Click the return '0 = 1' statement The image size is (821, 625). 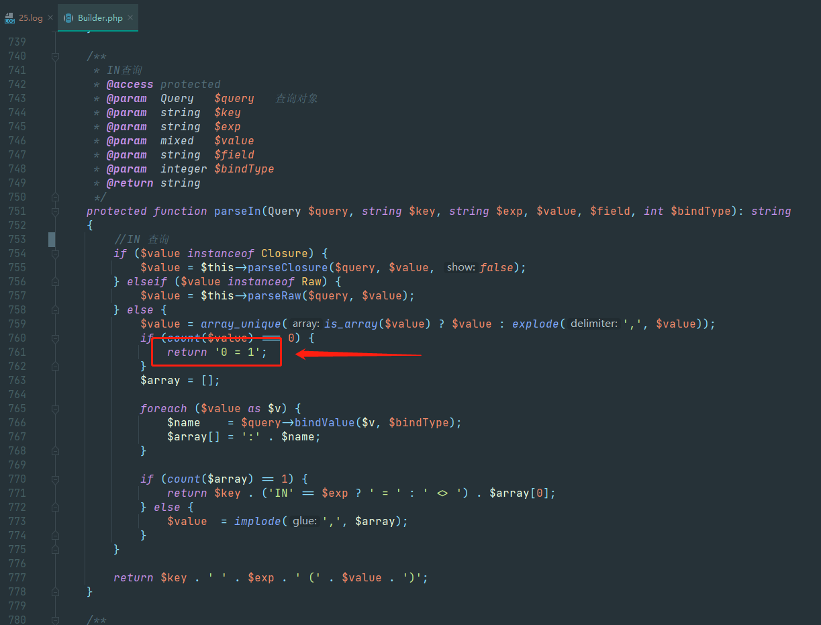217,352
